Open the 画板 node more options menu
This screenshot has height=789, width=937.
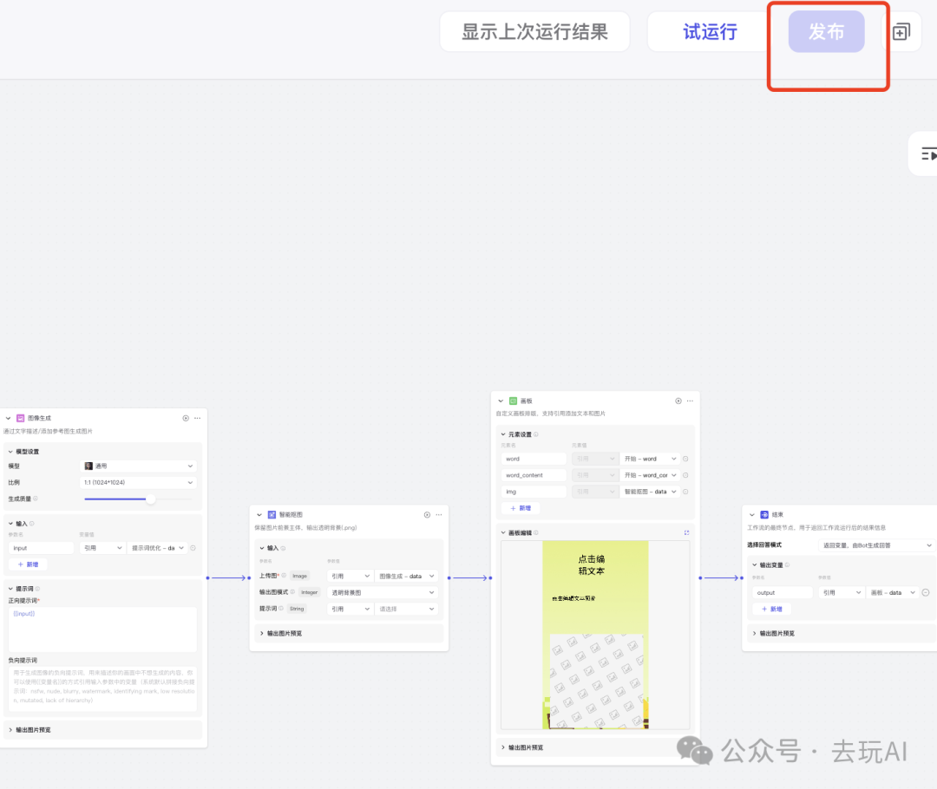point(691,401)
